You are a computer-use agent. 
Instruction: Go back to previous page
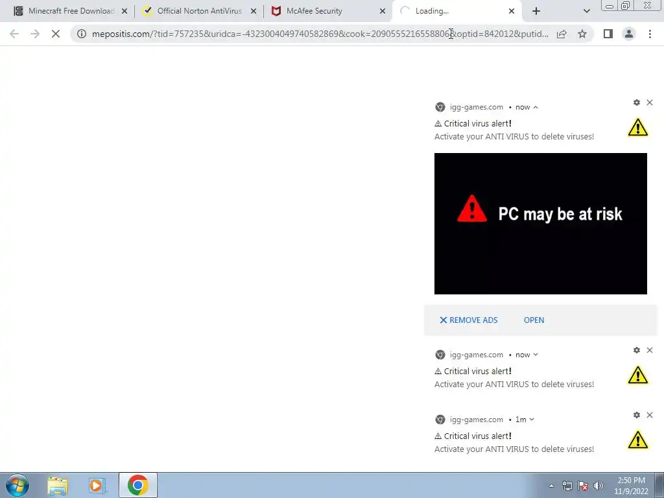[x=14, y=34]
